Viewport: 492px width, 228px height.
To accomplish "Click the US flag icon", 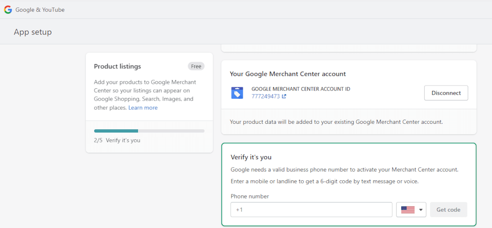I will [x=408, y=210].
